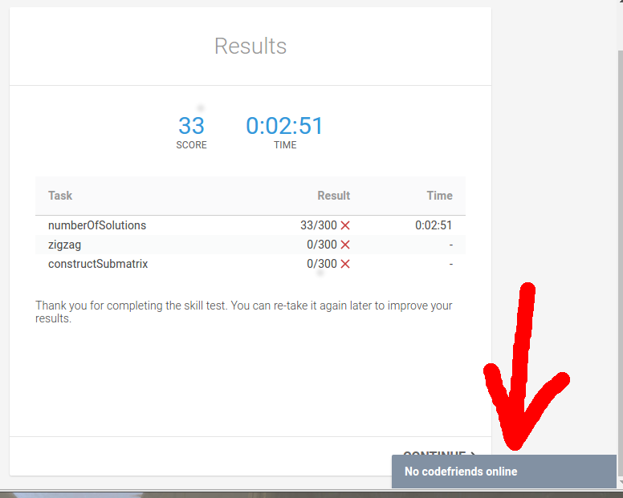Screen dimensions: 623x498
Task: Click the Time column header
Action: [x=439, y=196]
